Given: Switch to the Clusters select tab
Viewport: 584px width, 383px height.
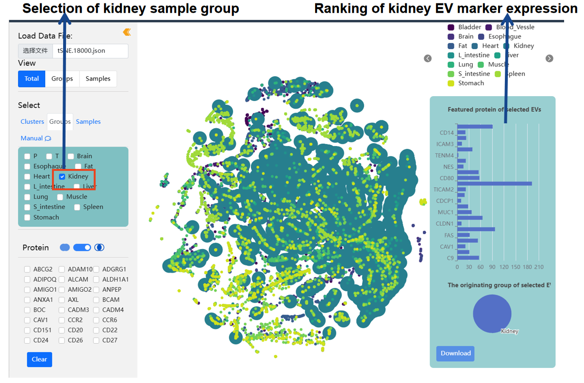Looking at the screenshot, I should (x=32, y=122).
